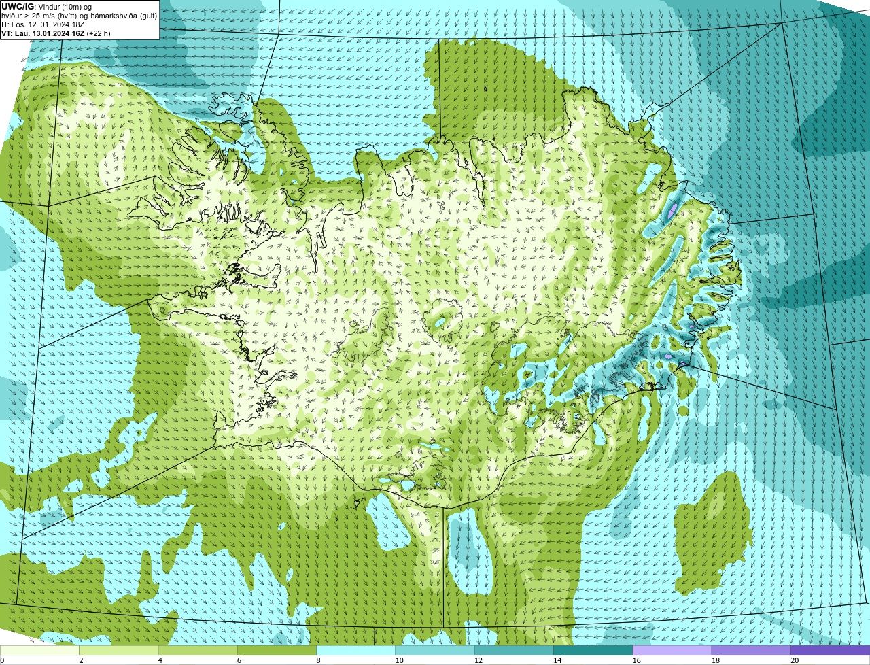Click the 'IT: Fös. 12. 01. 2024 18Z' line

43,24
